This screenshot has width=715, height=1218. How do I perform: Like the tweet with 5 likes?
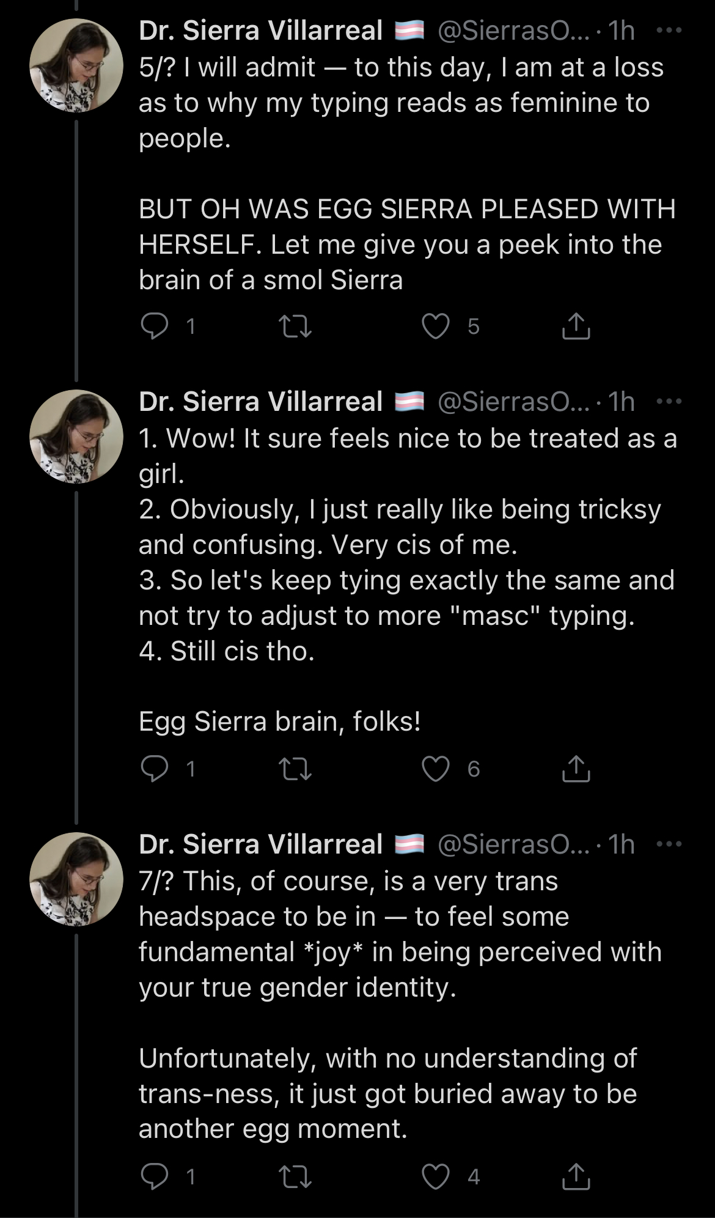[x=436, y=326]
